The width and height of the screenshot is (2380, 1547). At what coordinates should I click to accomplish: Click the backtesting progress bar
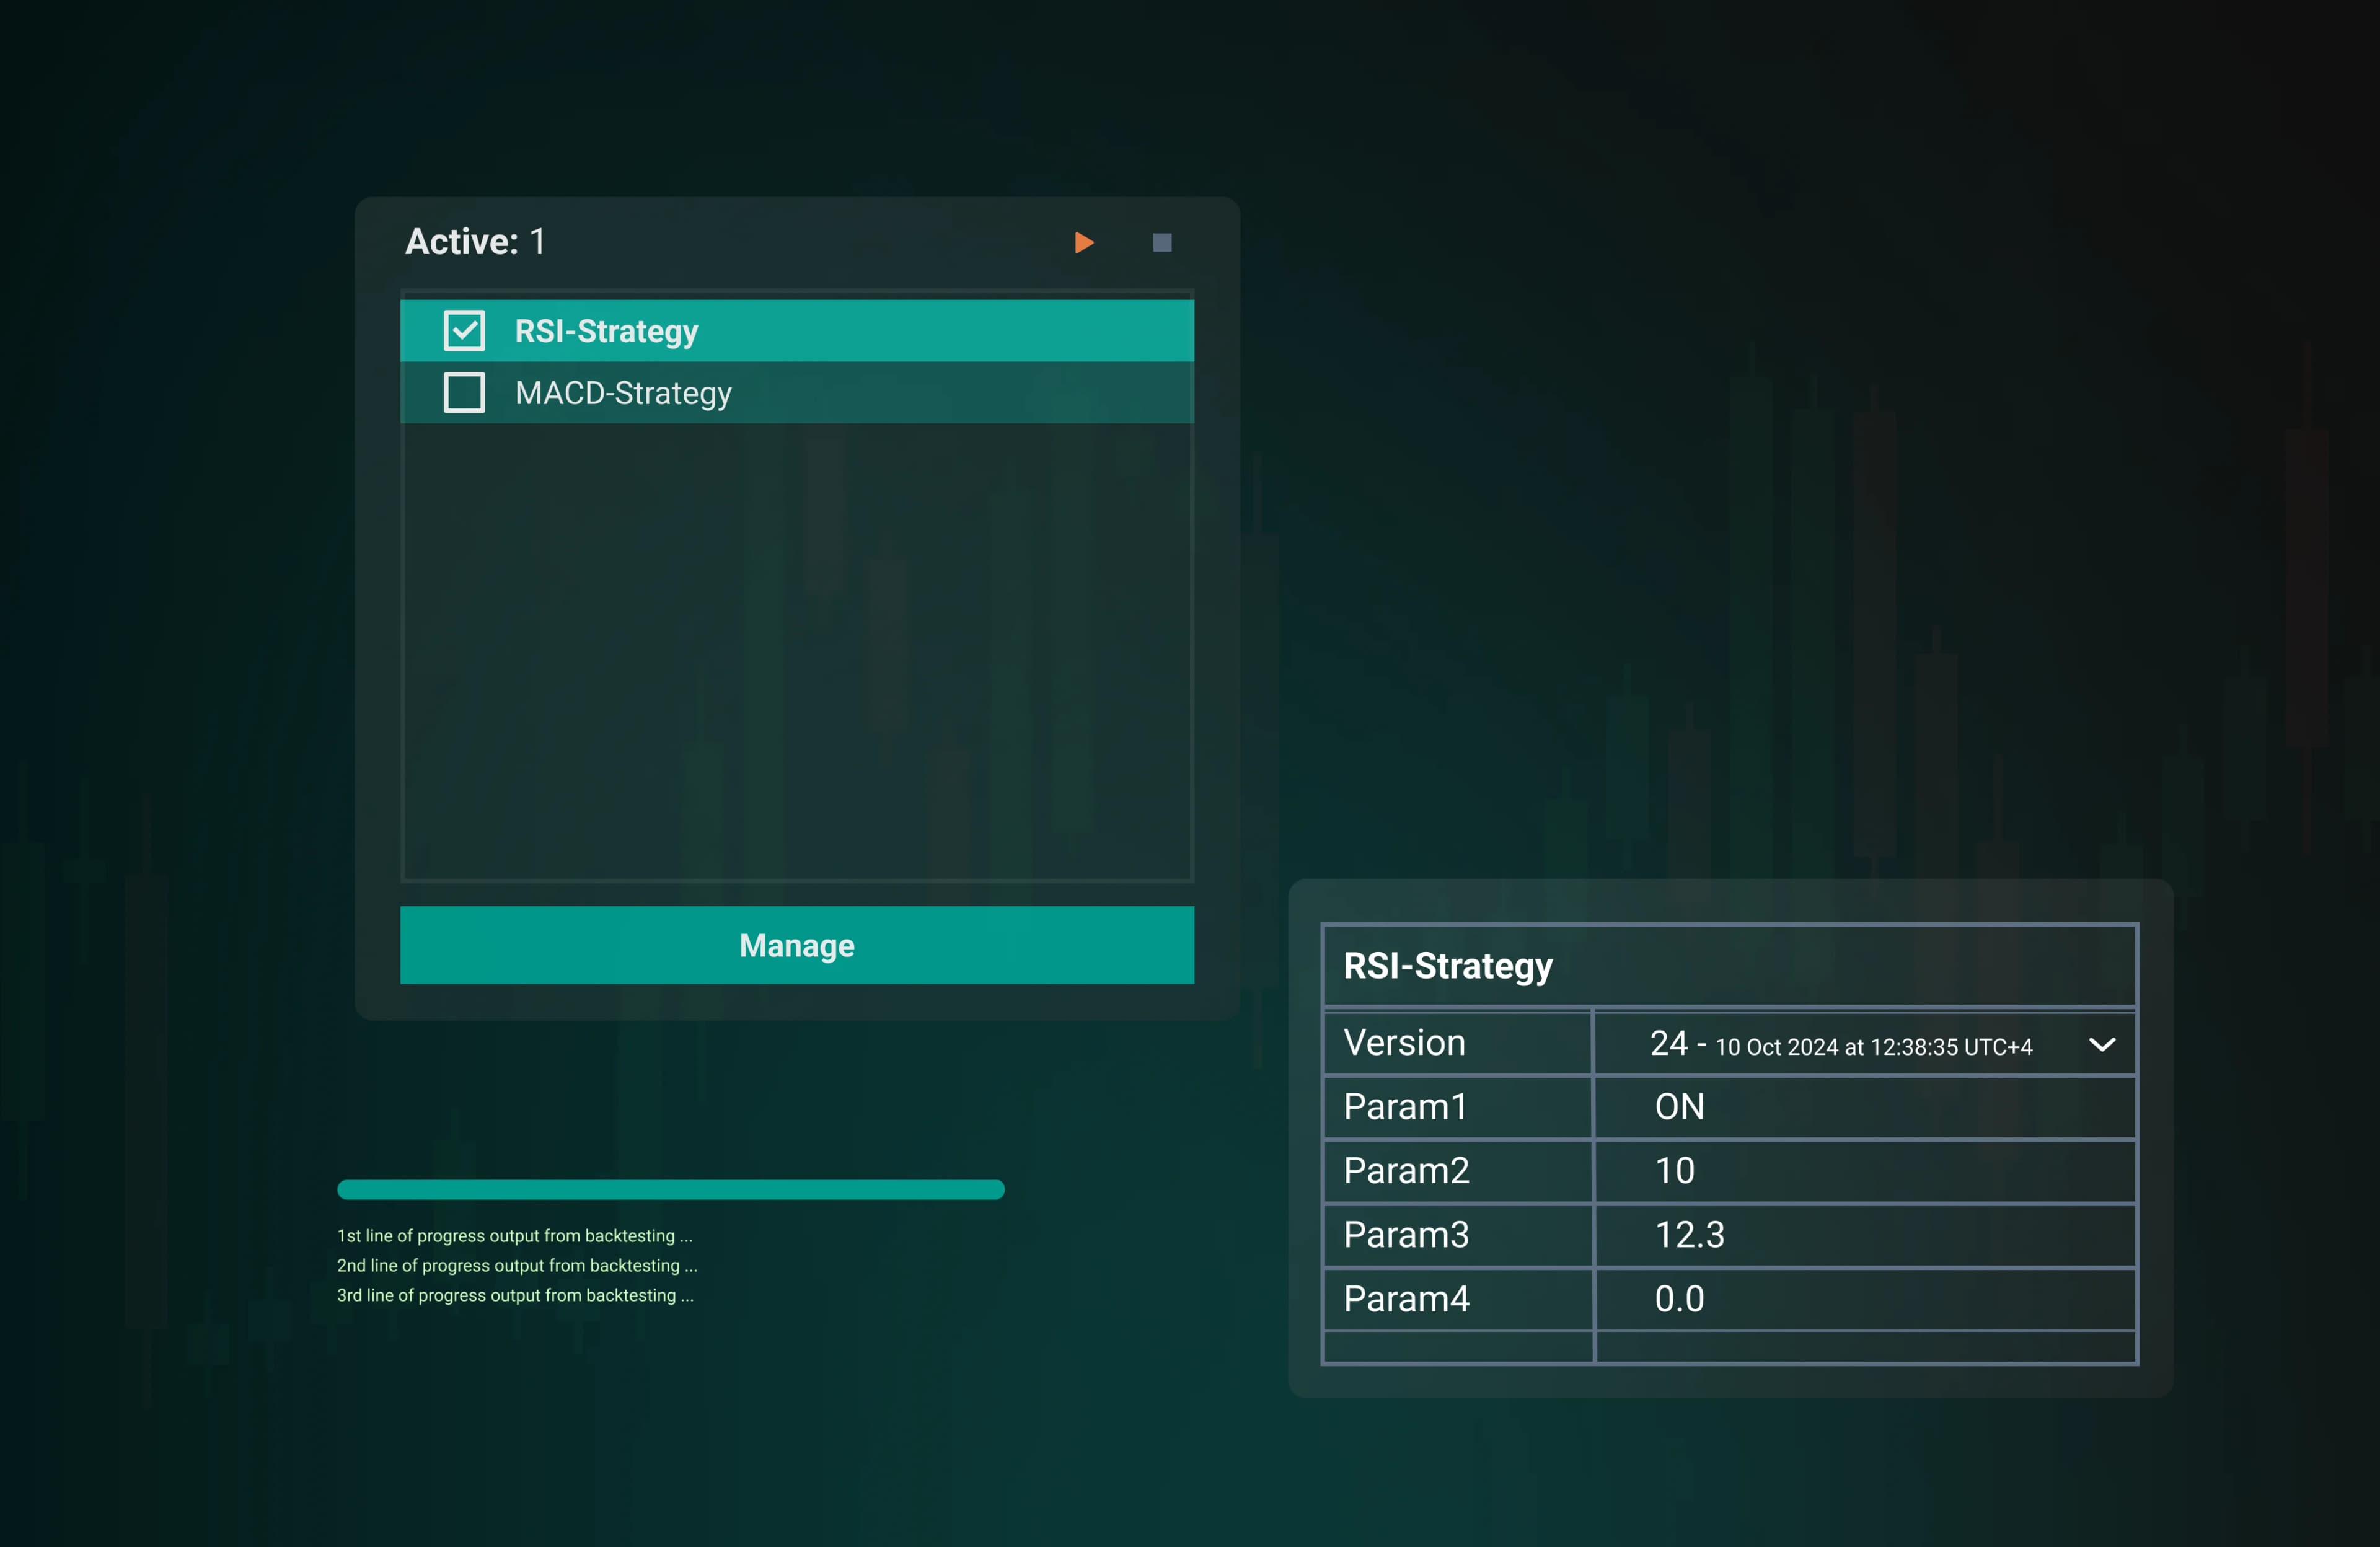coord(670,1189)
